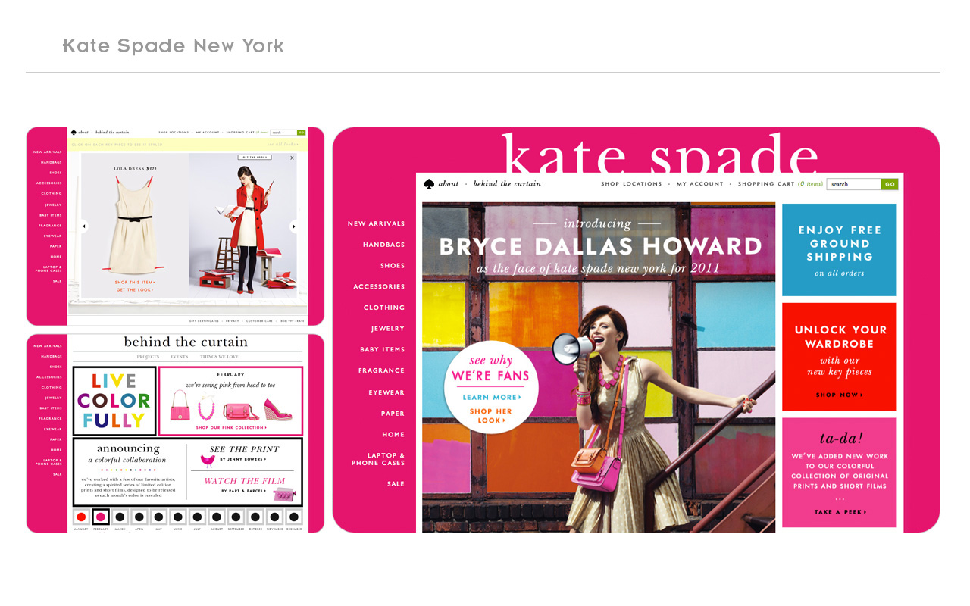The height and width of the screenshot is (606, 970).
Task: Click Take a Peek on ta-da banner
Action: 840,512
